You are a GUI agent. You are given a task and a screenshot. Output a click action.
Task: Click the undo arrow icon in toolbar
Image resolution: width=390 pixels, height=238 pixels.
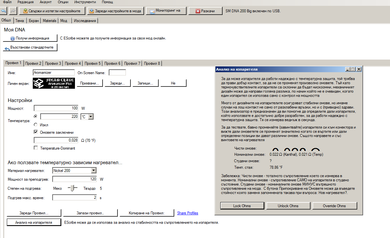[4, 11]
